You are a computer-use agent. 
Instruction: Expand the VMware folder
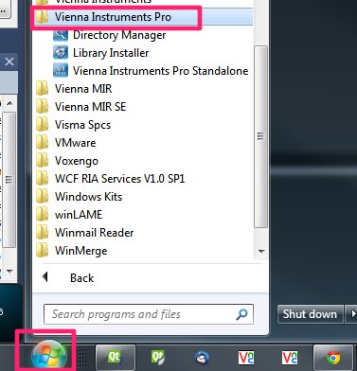tap(65, 143)
